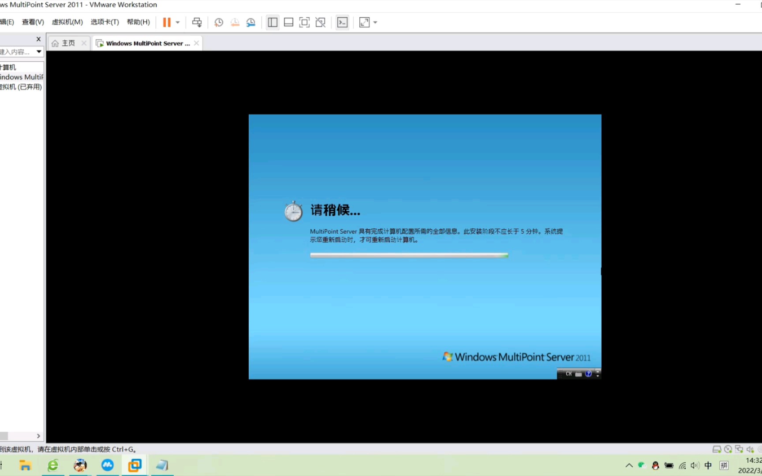Minimize the VMware Workstation window
Viewport: 762px width, 476px height.
tap(738, 4)
